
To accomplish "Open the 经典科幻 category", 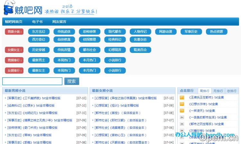I will pyautogui.click(x=115, y=39).
